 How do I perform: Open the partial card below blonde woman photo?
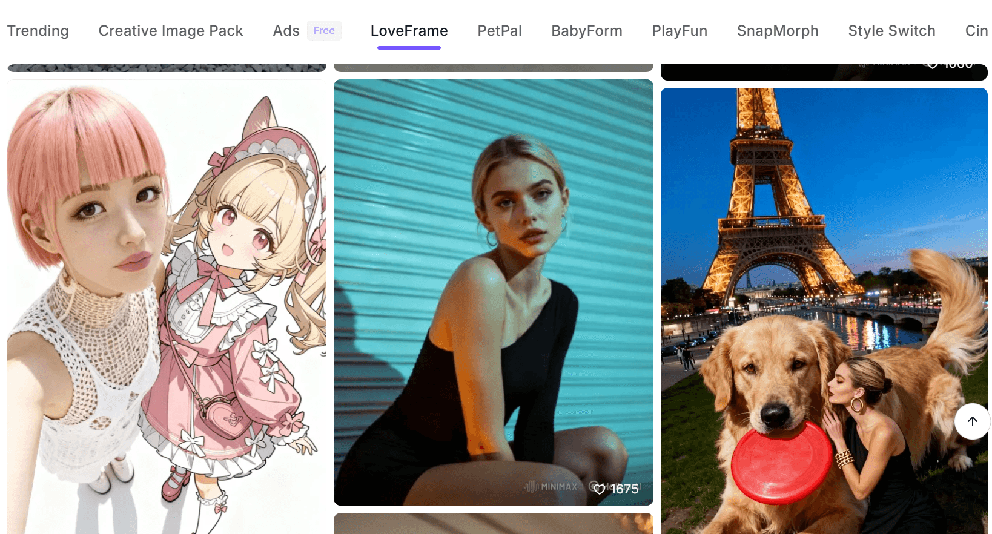click(x=493, y=523)
